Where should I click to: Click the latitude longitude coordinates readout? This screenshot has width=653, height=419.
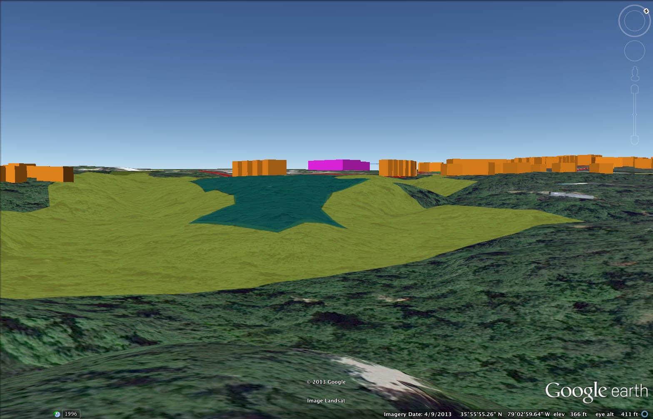pos(505,414)
